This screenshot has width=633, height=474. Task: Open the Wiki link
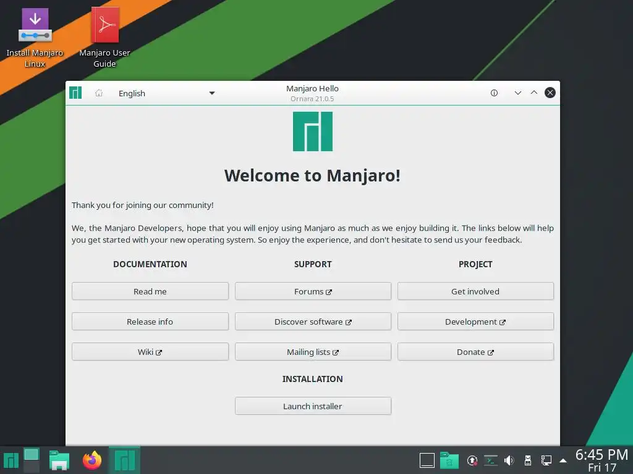point(150,352)
